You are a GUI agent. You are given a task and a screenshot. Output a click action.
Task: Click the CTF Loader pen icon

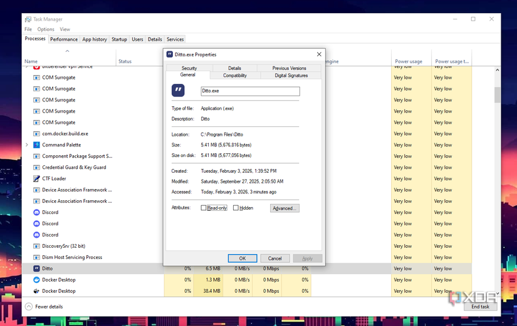pyautogui.click(x=36, y=178)
